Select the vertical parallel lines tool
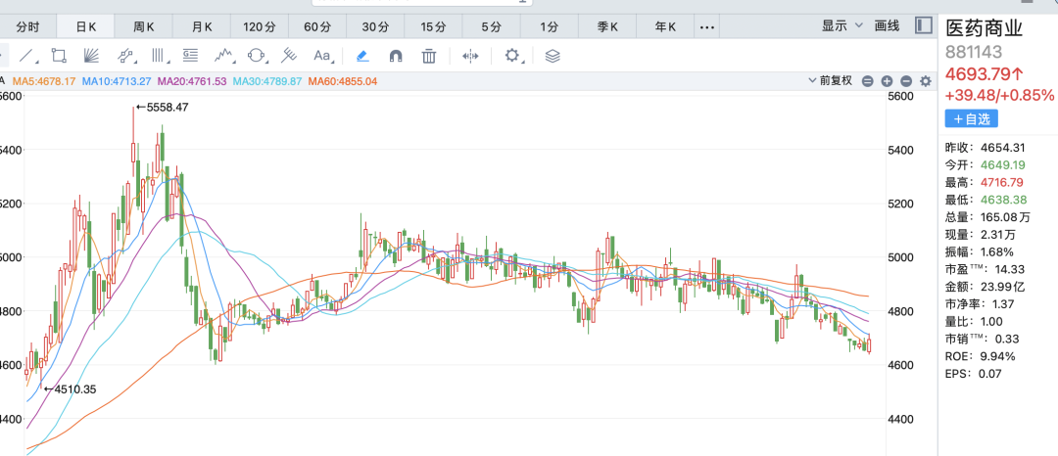The image size is (1058, 456). click(158, 55)
